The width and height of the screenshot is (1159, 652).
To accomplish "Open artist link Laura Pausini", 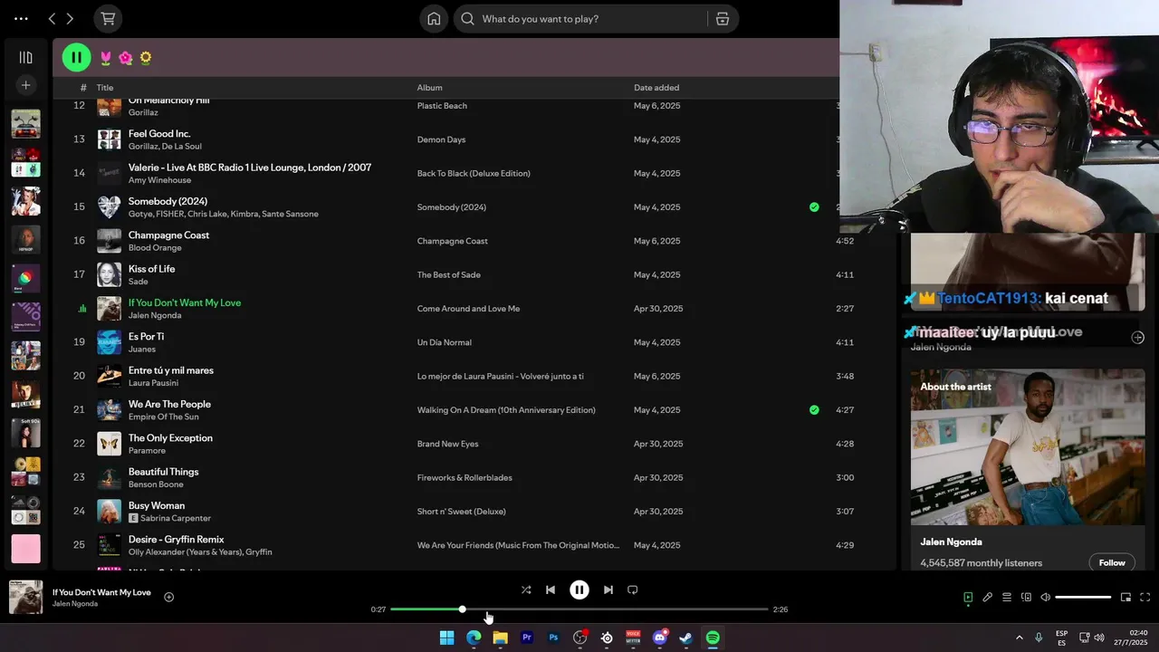I will tap(153, 383).
